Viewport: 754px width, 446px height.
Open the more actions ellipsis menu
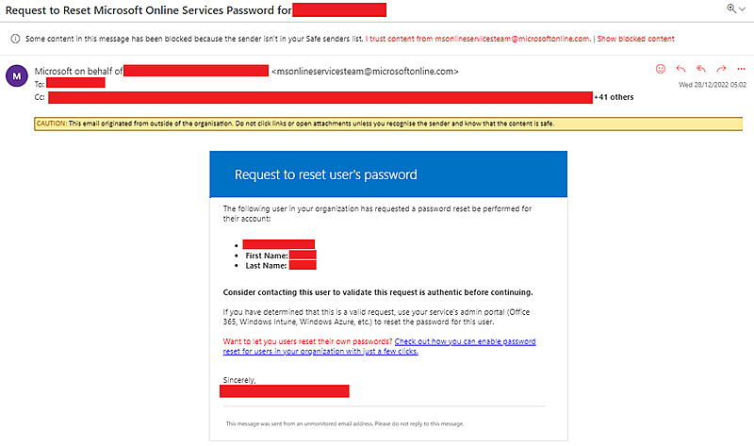(741, 69)
